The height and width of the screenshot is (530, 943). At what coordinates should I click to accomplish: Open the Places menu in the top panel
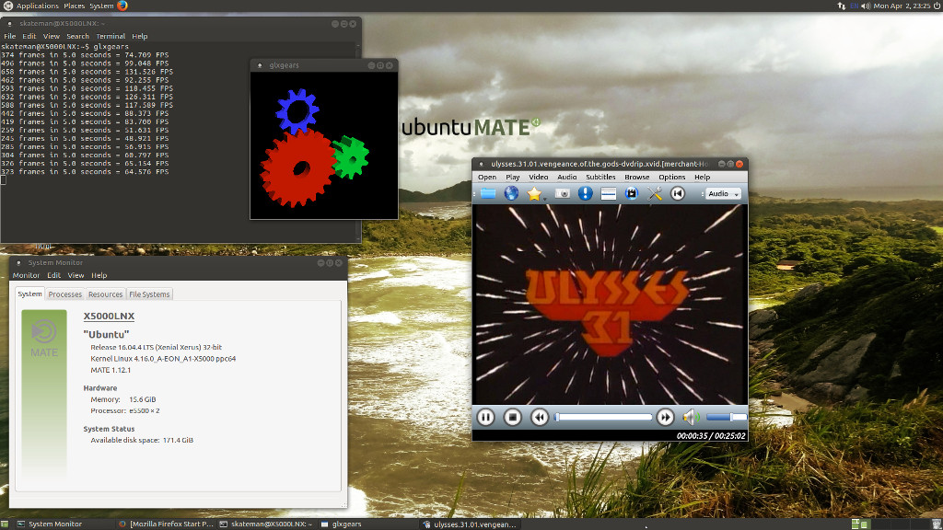tap(74, 6)
